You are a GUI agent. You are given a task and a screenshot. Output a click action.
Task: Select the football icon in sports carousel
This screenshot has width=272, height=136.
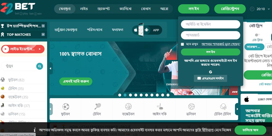(66, 107)
